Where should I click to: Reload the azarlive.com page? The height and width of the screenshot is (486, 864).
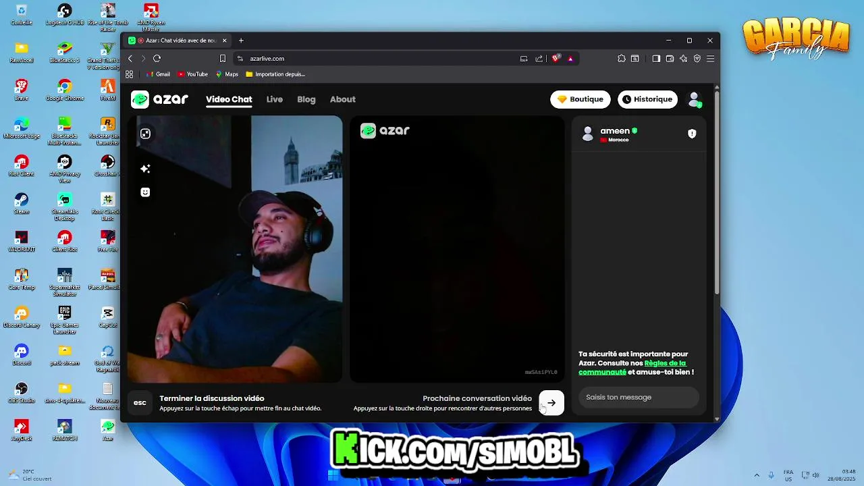[x=157, y=59]
